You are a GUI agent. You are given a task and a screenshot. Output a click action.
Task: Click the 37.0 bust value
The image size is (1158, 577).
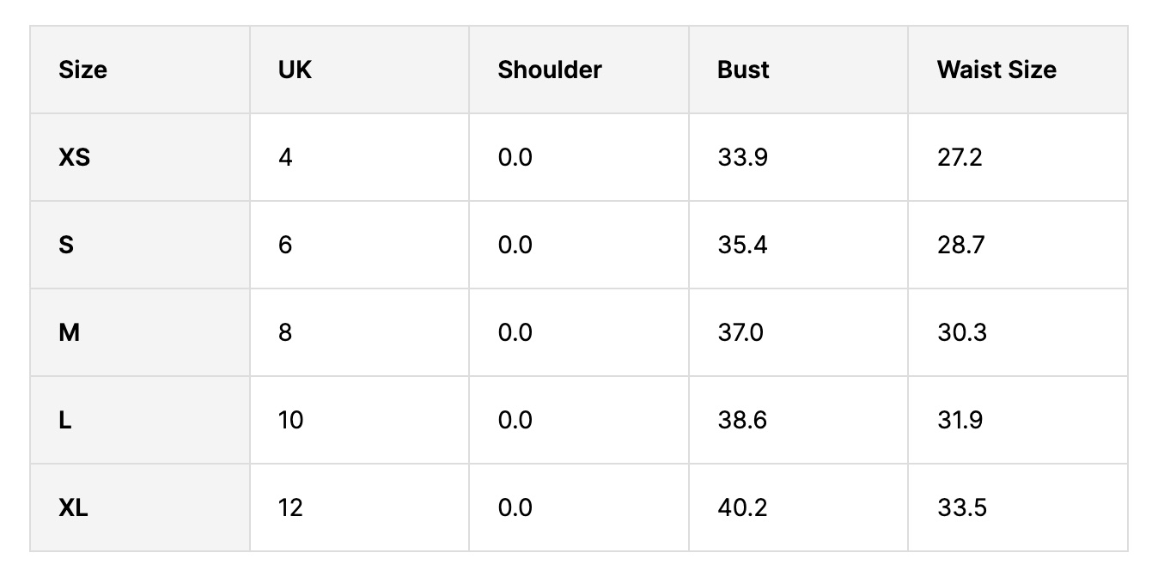point(741,333)
